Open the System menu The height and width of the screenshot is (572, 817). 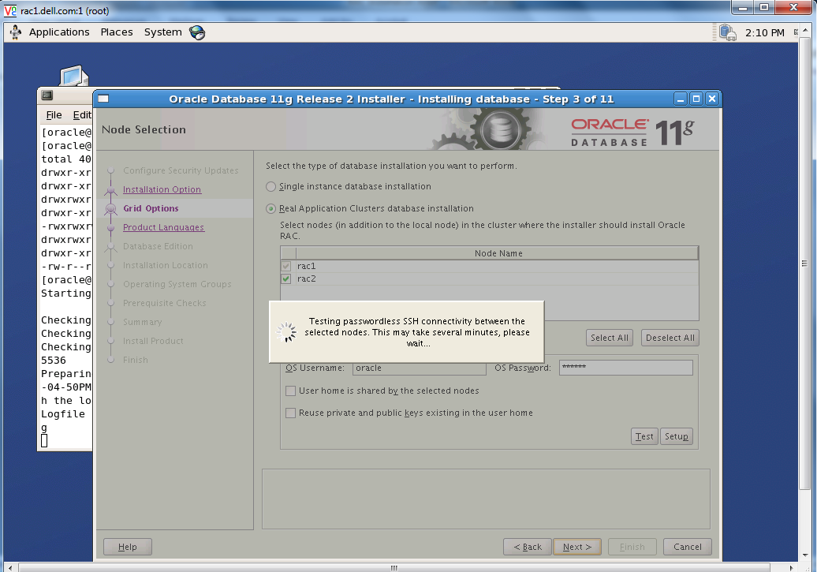[x=162, y=32]
